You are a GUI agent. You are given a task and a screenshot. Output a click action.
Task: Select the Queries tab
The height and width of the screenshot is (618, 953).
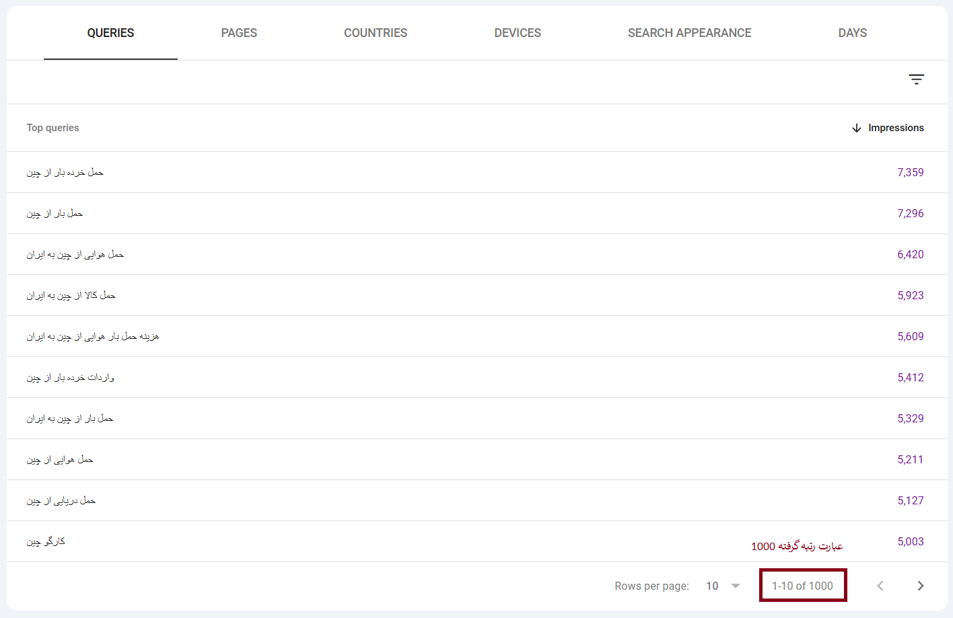(x=110, y=33)
